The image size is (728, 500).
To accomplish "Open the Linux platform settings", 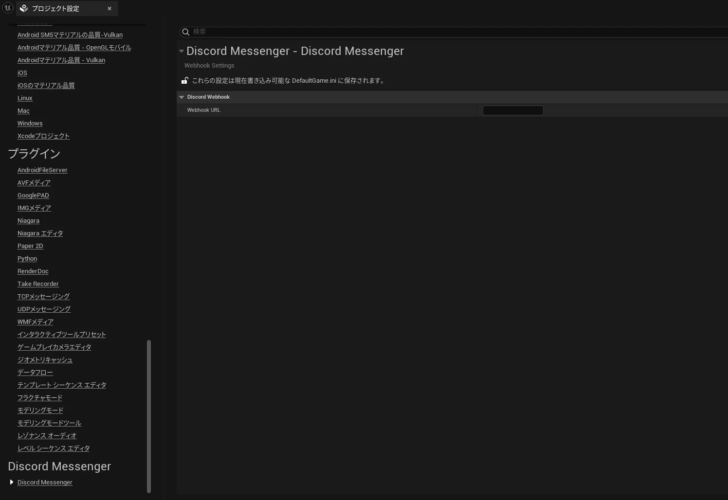I will [x=25, y=98].
